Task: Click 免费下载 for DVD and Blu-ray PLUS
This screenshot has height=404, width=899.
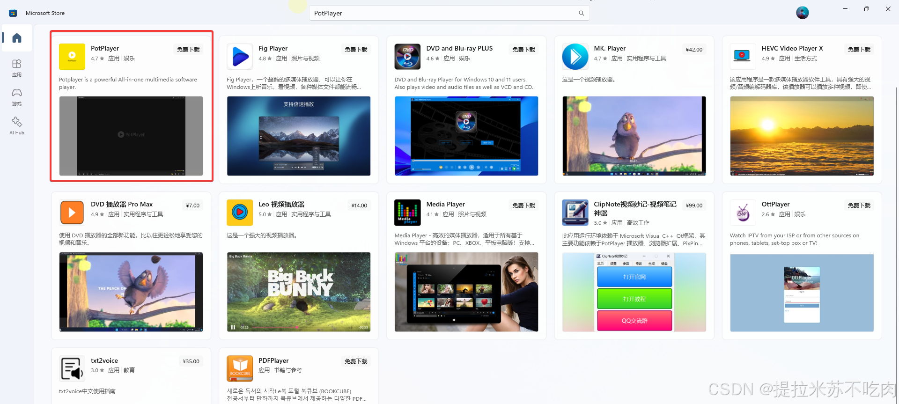Action: coord(523,50)
